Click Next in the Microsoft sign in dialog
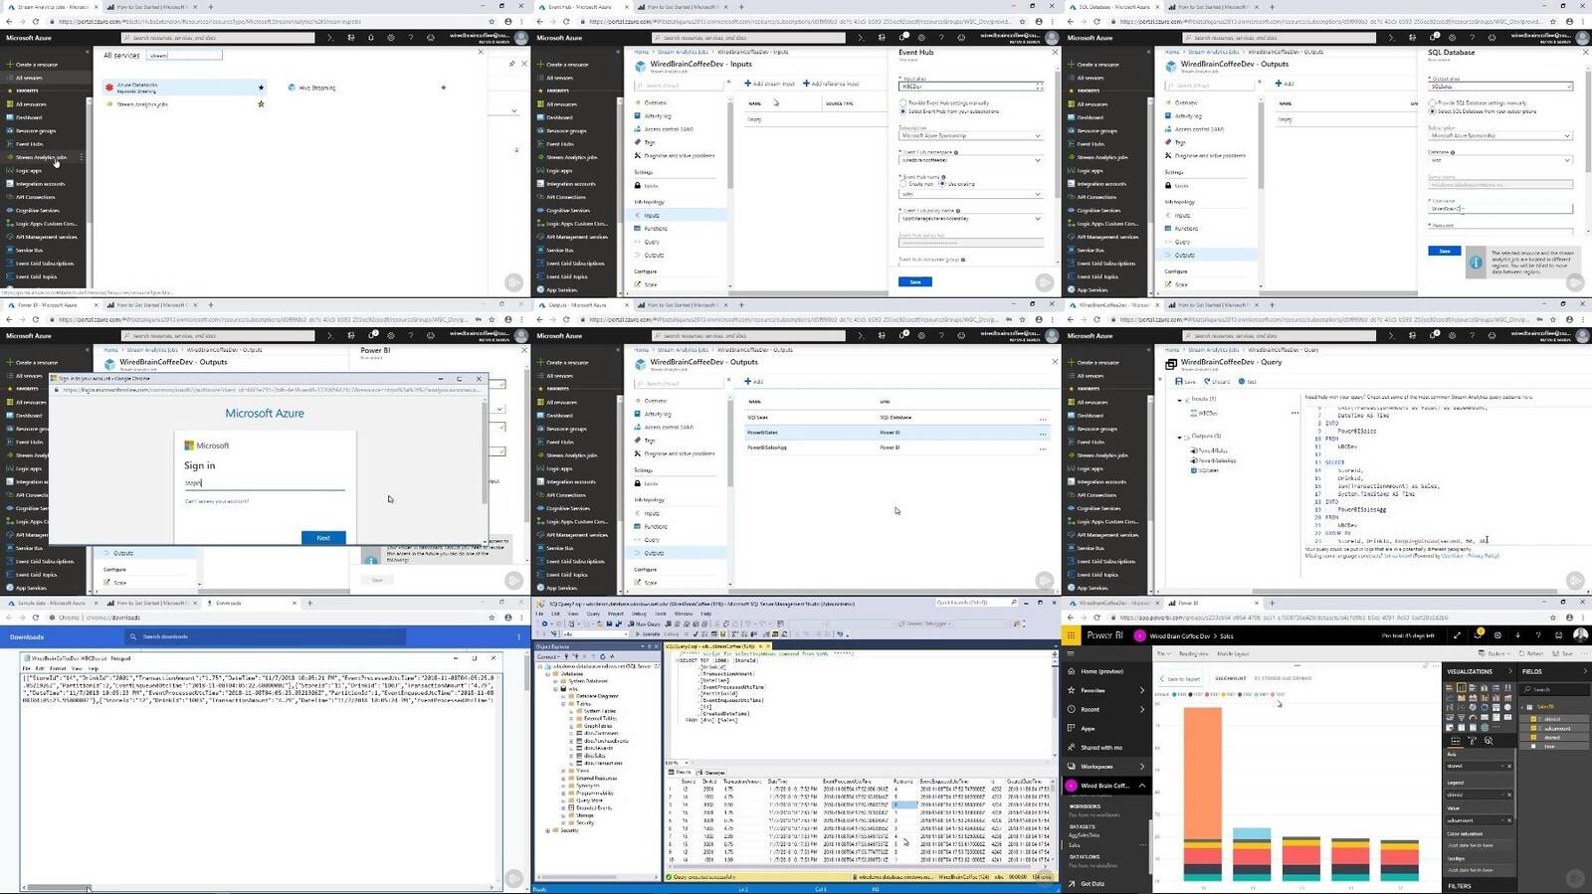Screen dimensions: 1592x894 [323, 538]
